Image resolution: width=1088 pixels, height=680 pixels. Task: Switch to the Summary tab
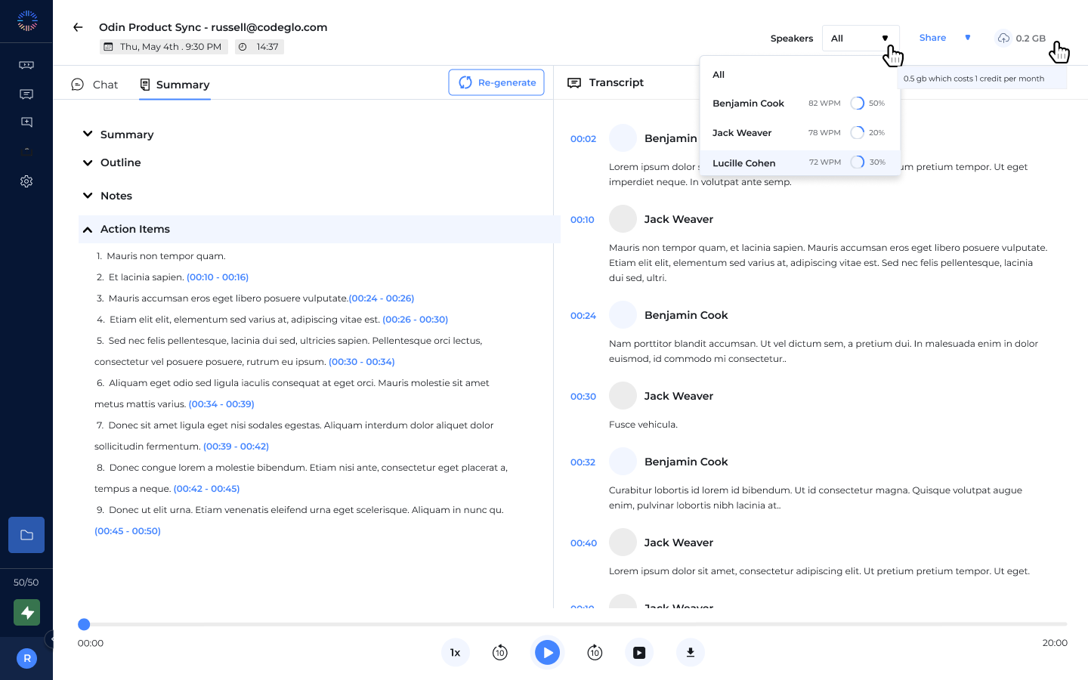175,85
